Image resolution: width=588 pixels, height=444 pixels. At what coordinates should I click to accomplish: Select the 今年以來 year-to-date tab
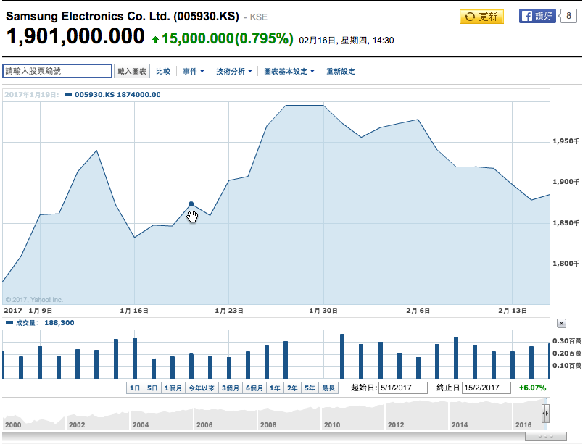click(x=202, y=388)
